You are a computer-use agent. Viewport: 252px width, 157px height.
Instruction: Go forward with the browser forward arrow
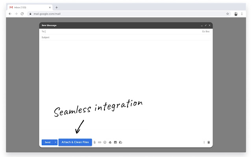(x=16, y=14)
